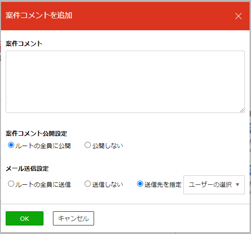Close the 案件コメントを追加 dialog with X
Image resolution: width=251 pixels, height=234 pixels.
point(238,16)
